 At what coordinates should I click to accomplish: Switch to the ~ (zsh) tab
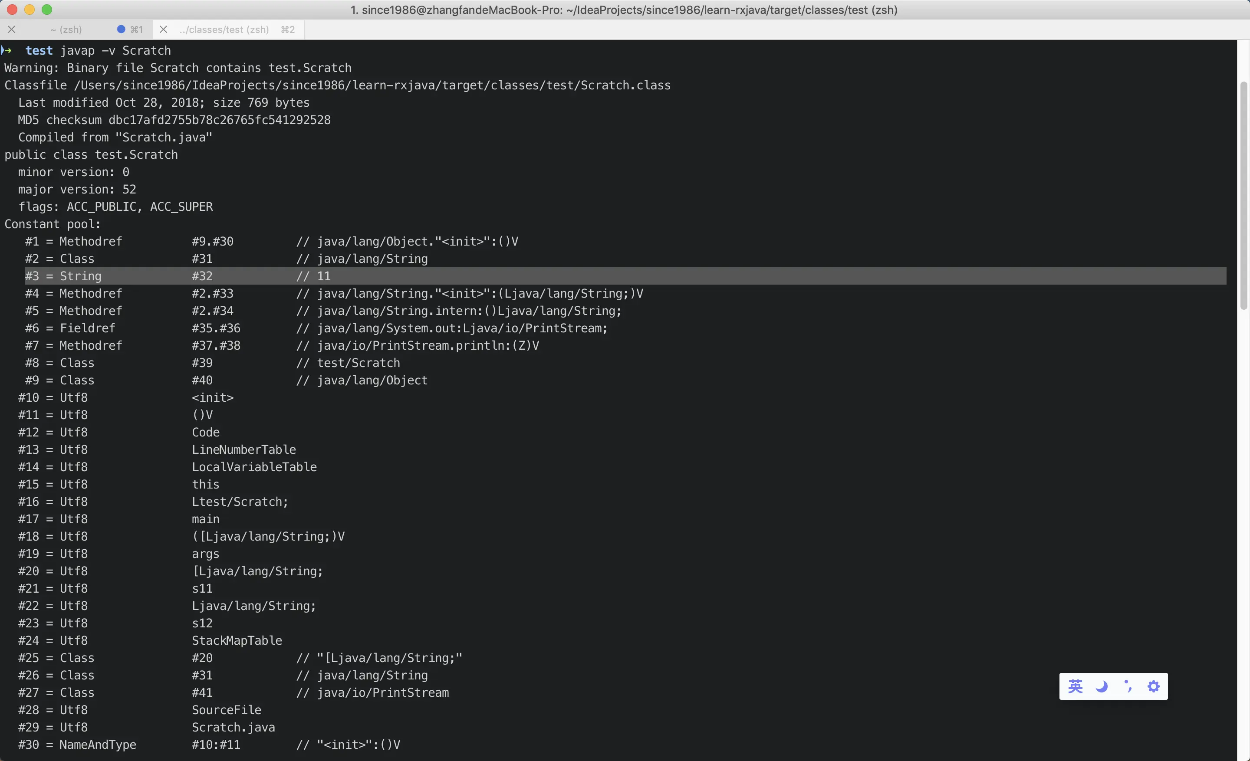[x=66, y=30]
